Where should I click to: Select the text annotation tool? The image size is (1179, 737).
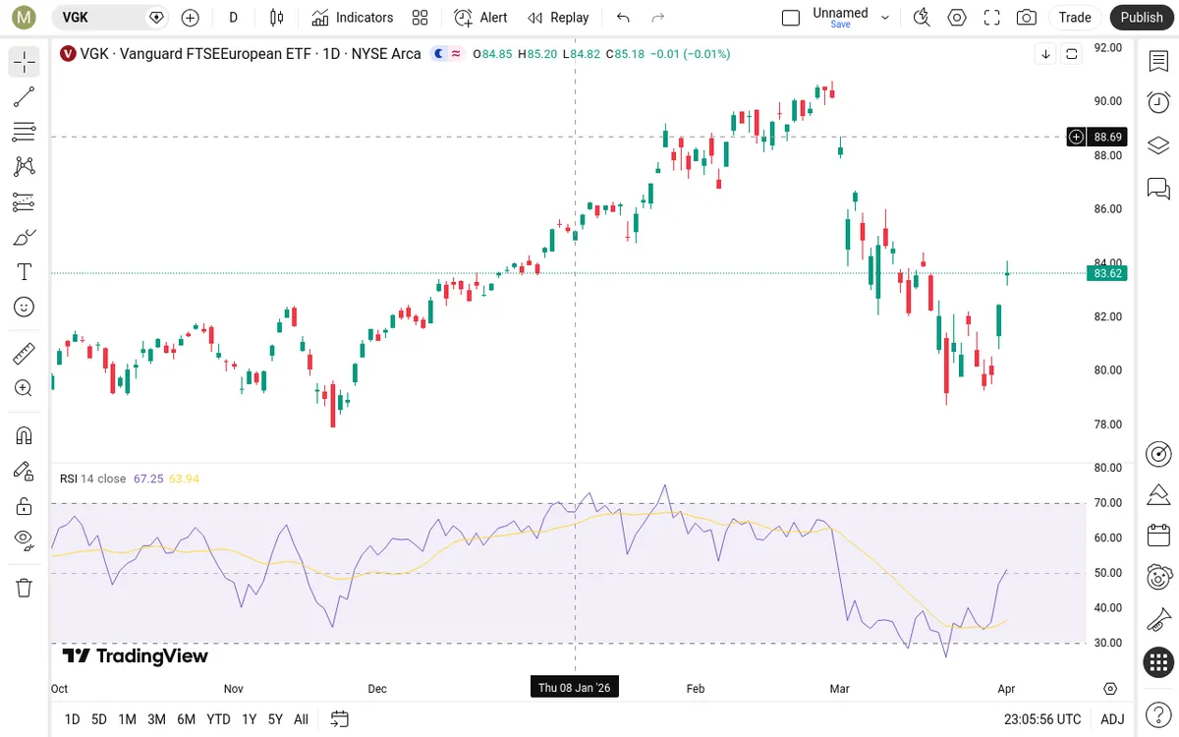(x=25, y=271)
